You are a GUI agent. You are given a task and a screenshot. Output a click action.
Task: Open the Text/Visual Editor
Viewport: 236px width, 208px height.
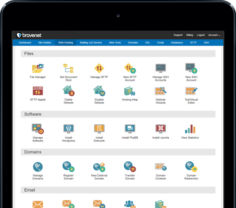click(x=191, y=91)
